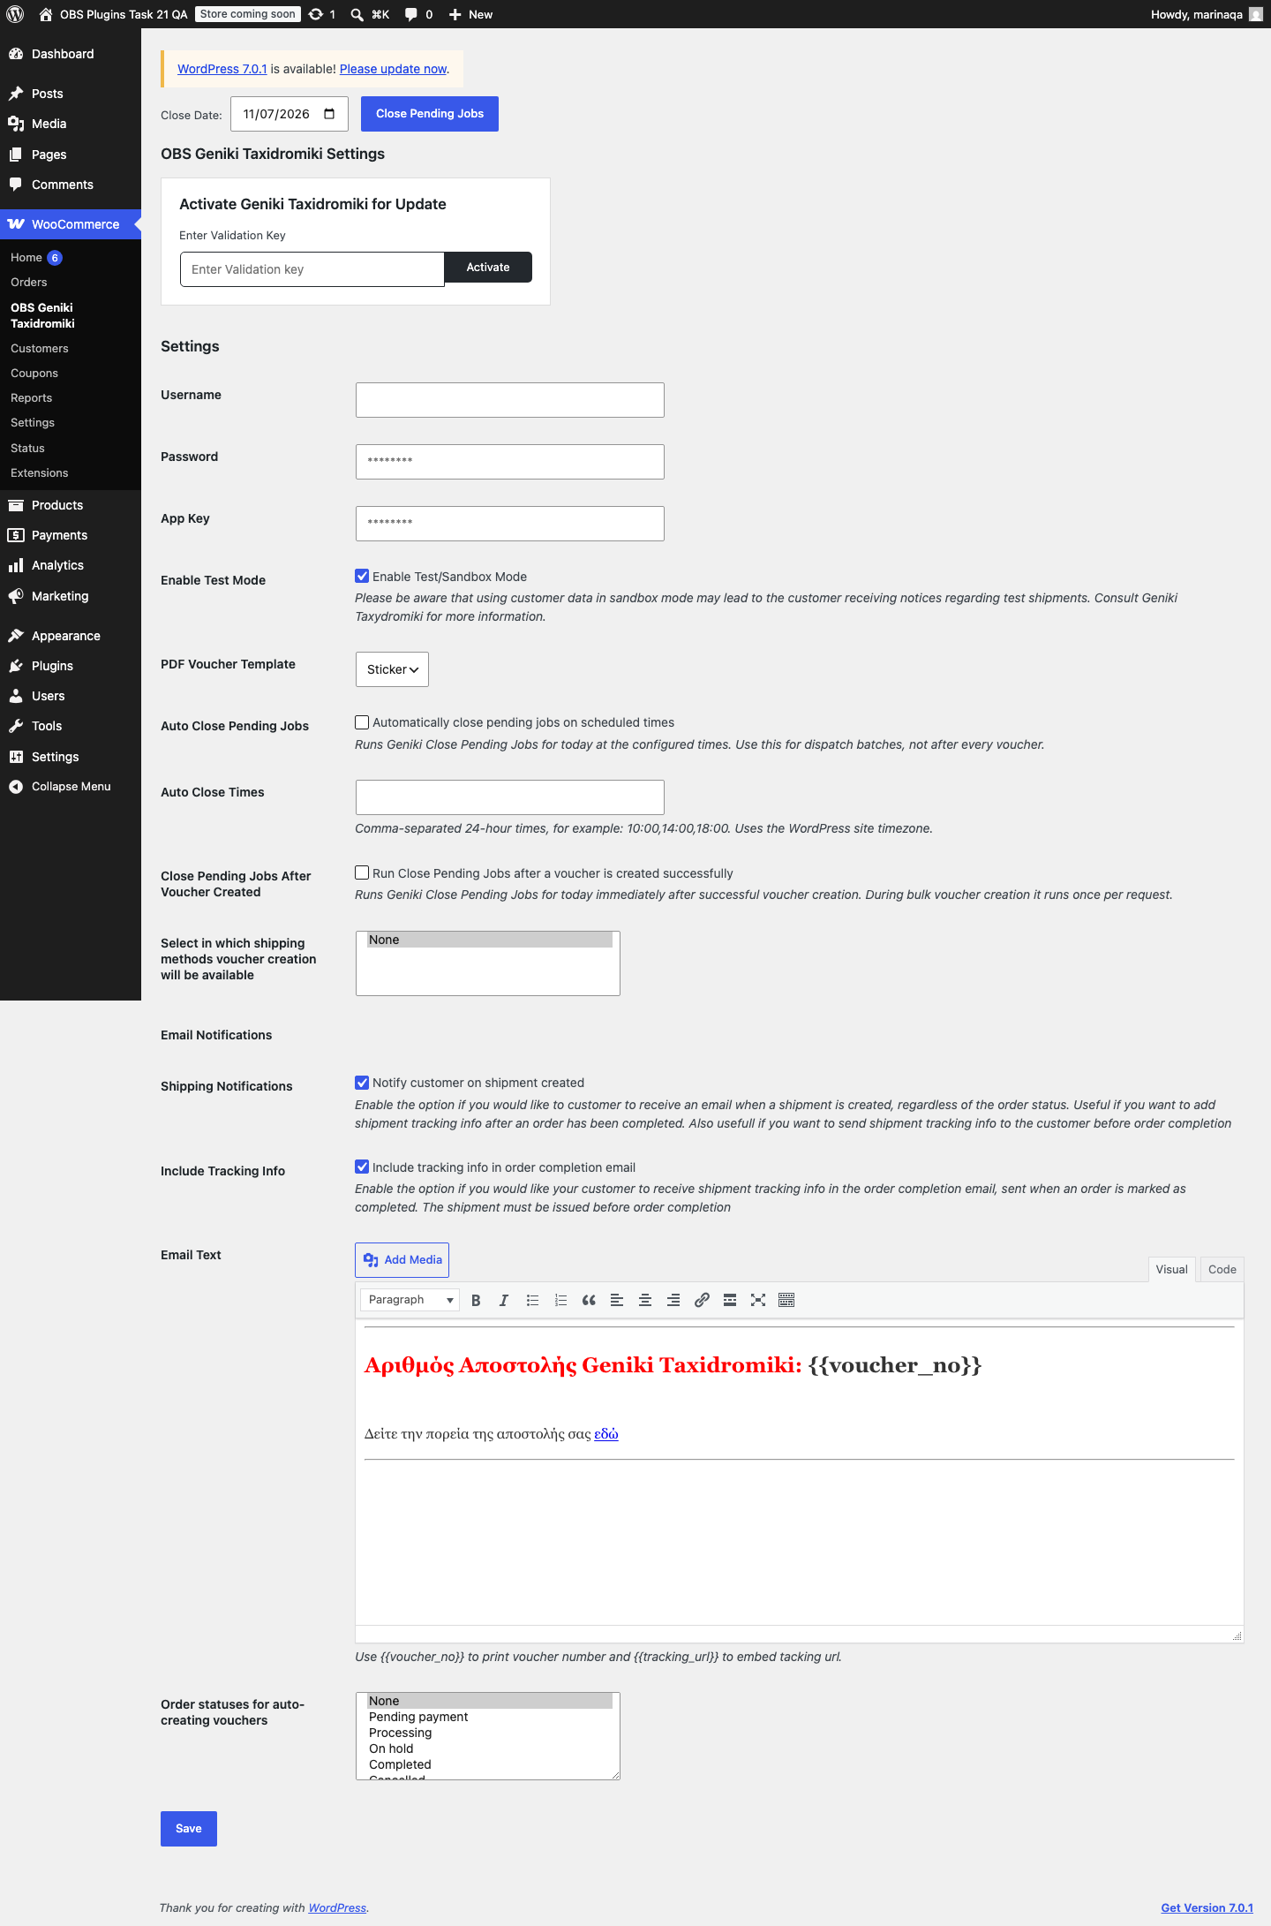The height and width of the screenshot is (1926, 1271).
Task: Click Please update now link
Action: [x=393, y=69]
